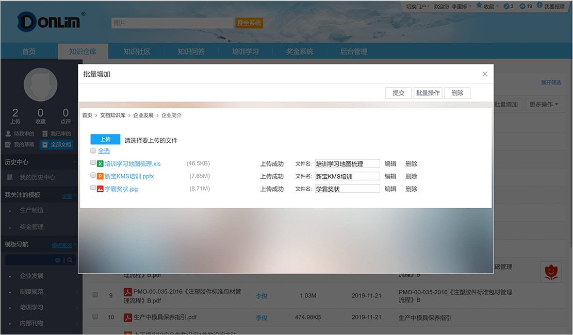This screenshot has height=335, width=573.
Task: Click the 文件名 field containing 培训学习地图梳理
Action: [347, 164]
